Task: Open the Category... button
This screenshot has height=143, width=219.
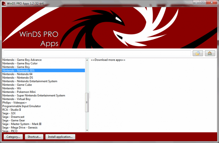Action: [13, 137]
